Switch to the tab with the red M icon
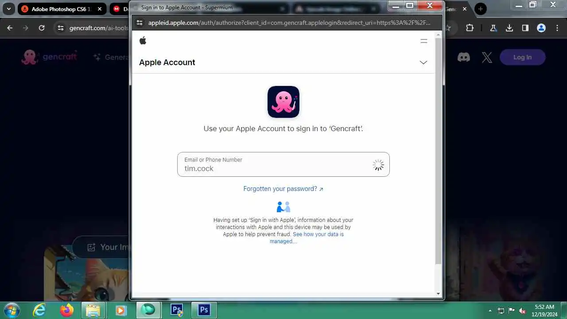Viewport: 567px width, 319px height. 119,9
